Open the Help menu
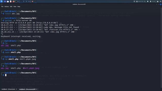 [x=19, y=7]
